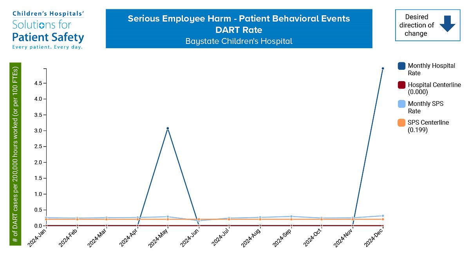
Task: Click the SPS Centerline orange legend swatch
Action: (x=401, y=123)
